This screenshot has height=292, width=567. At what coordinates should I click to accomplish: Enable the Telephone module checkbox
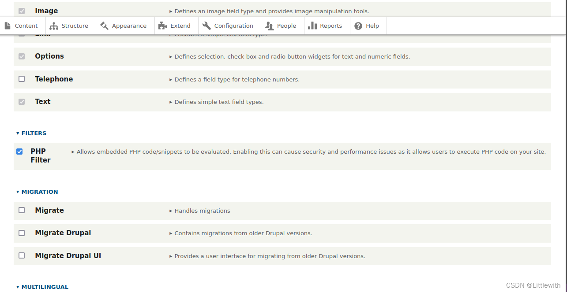pos(22,79)
